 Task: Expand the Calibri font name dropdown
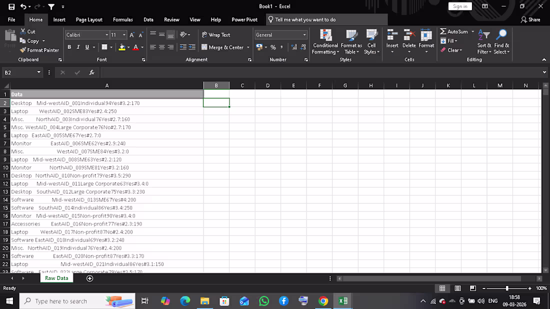tap(106, 35)
